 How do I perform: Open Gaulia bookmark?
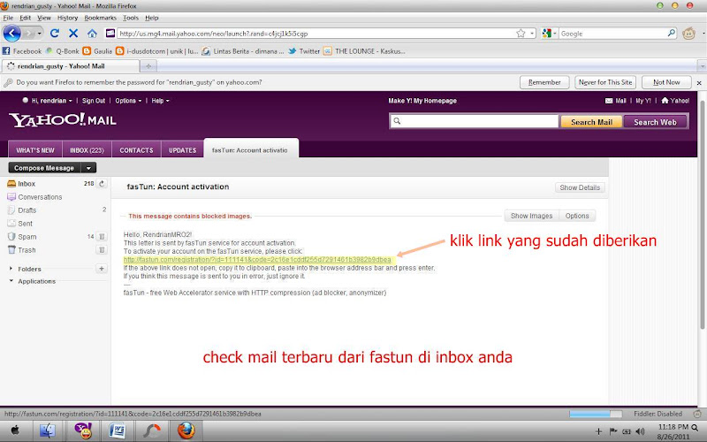97,51
